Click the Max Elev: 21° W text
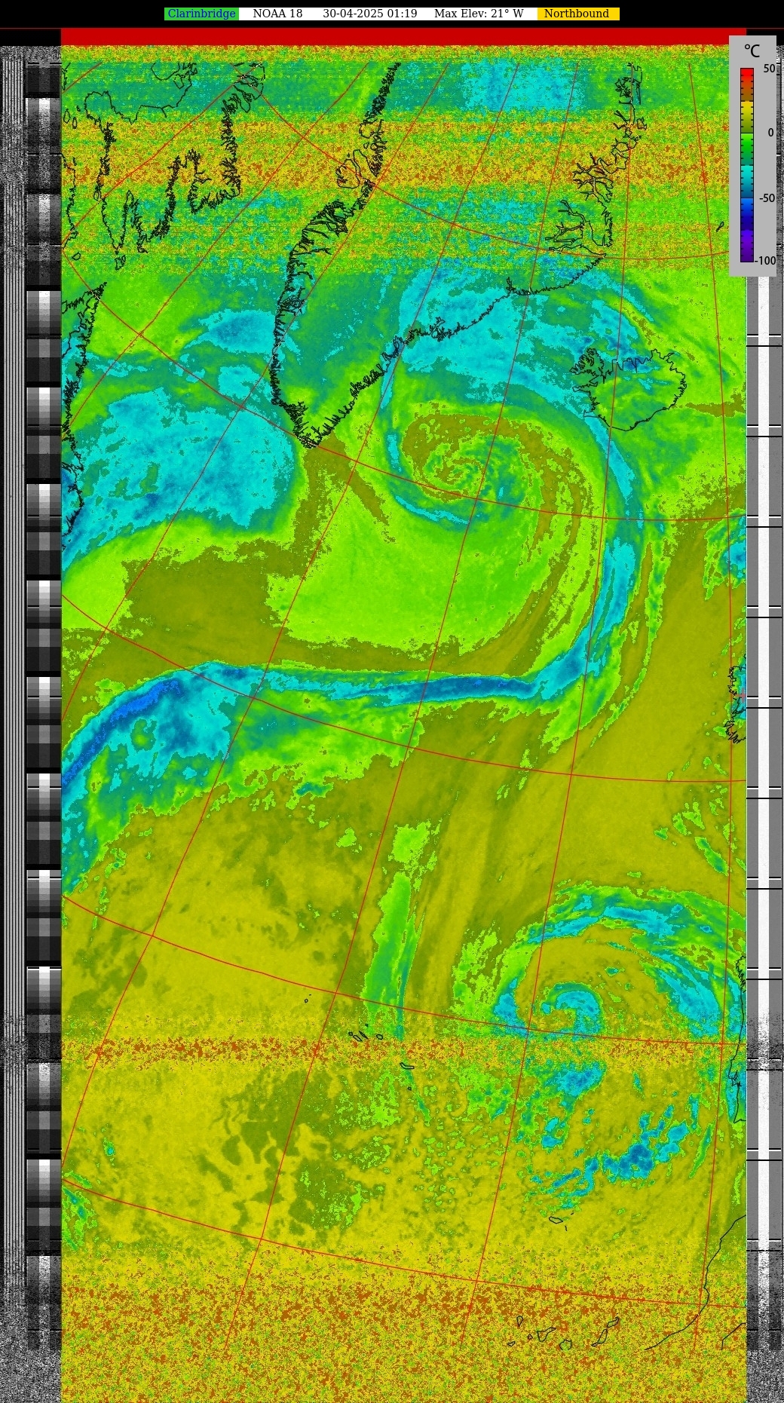 tap(479, 14)
